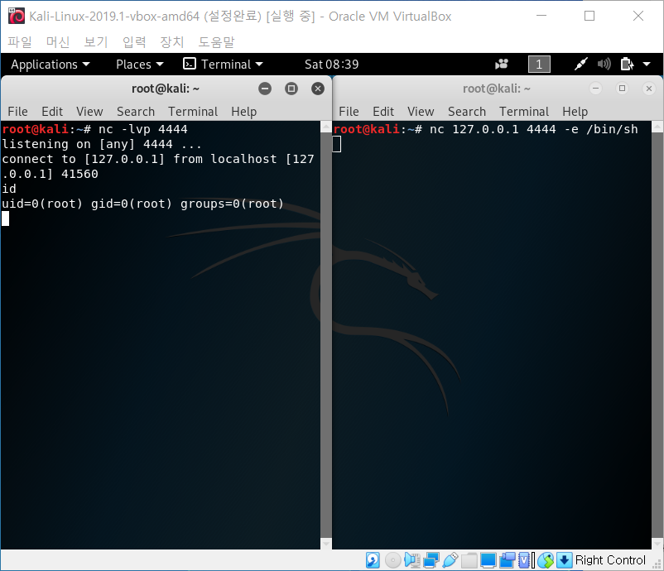Screen dimensions: 664x571
Task: Click the VirtualBox audio status icon
Action: tap(411, 560)
